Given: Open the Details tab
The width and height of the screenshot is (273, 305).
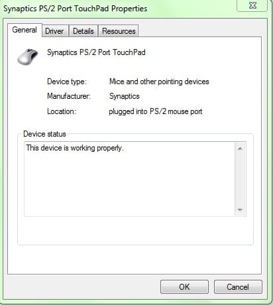Looking at the screenshot, I should 83,31.
